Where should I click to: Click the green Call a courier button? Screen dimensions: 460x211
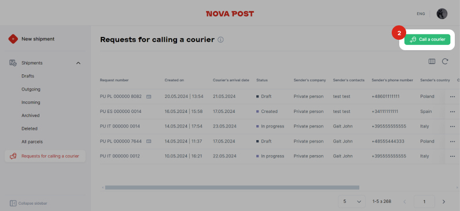point(427,39)
